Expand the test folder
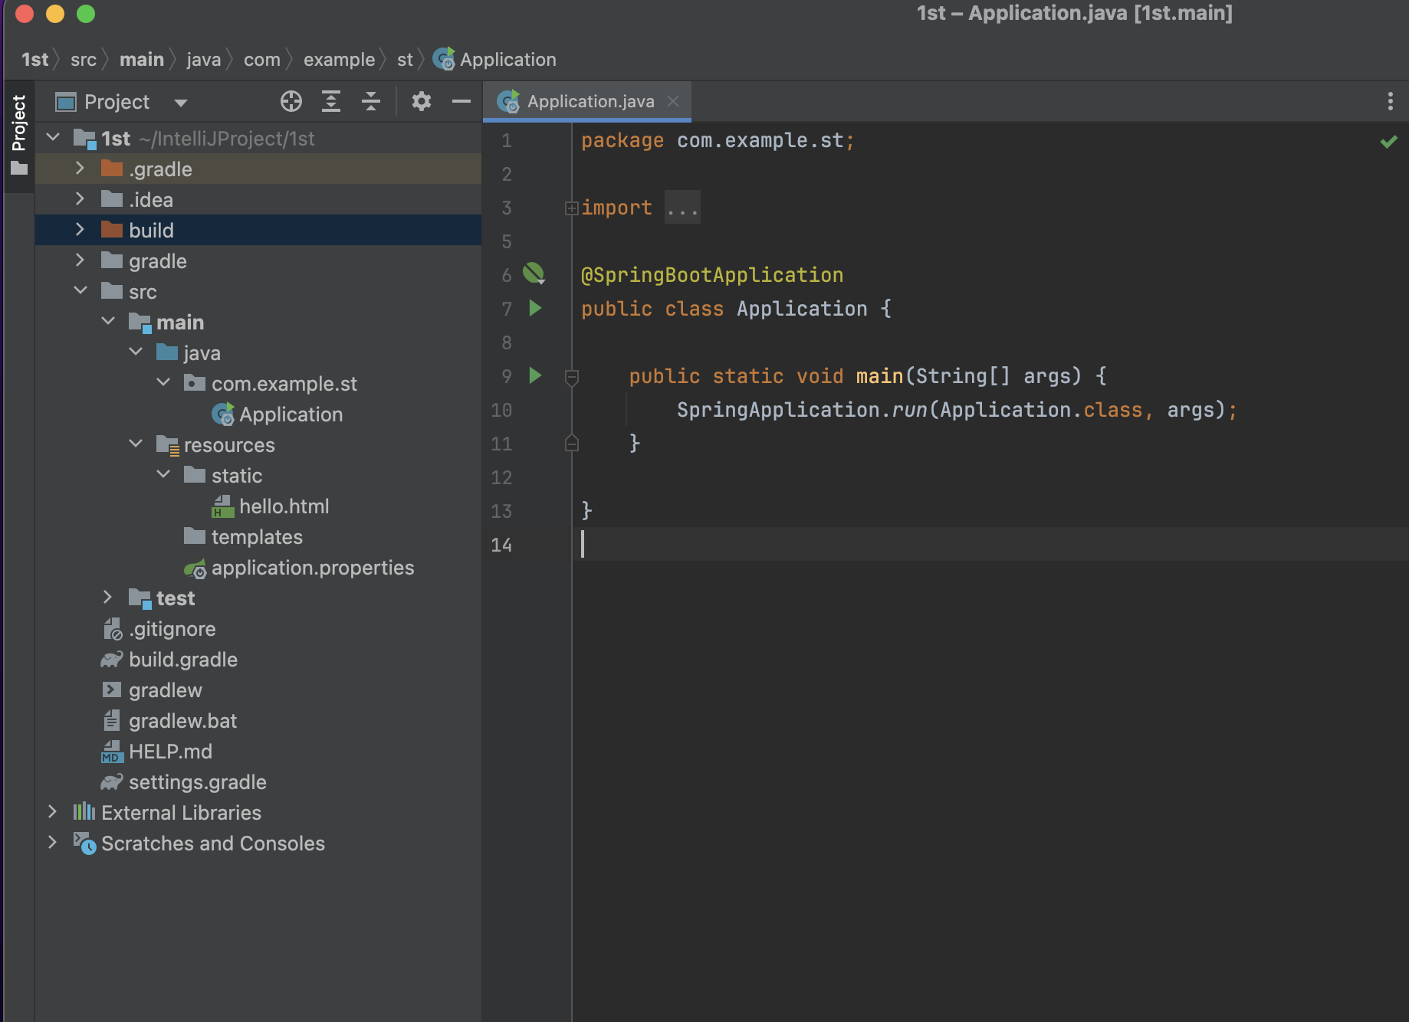This screenshot has height=1022, width=1409. click(x=107, y=597)
